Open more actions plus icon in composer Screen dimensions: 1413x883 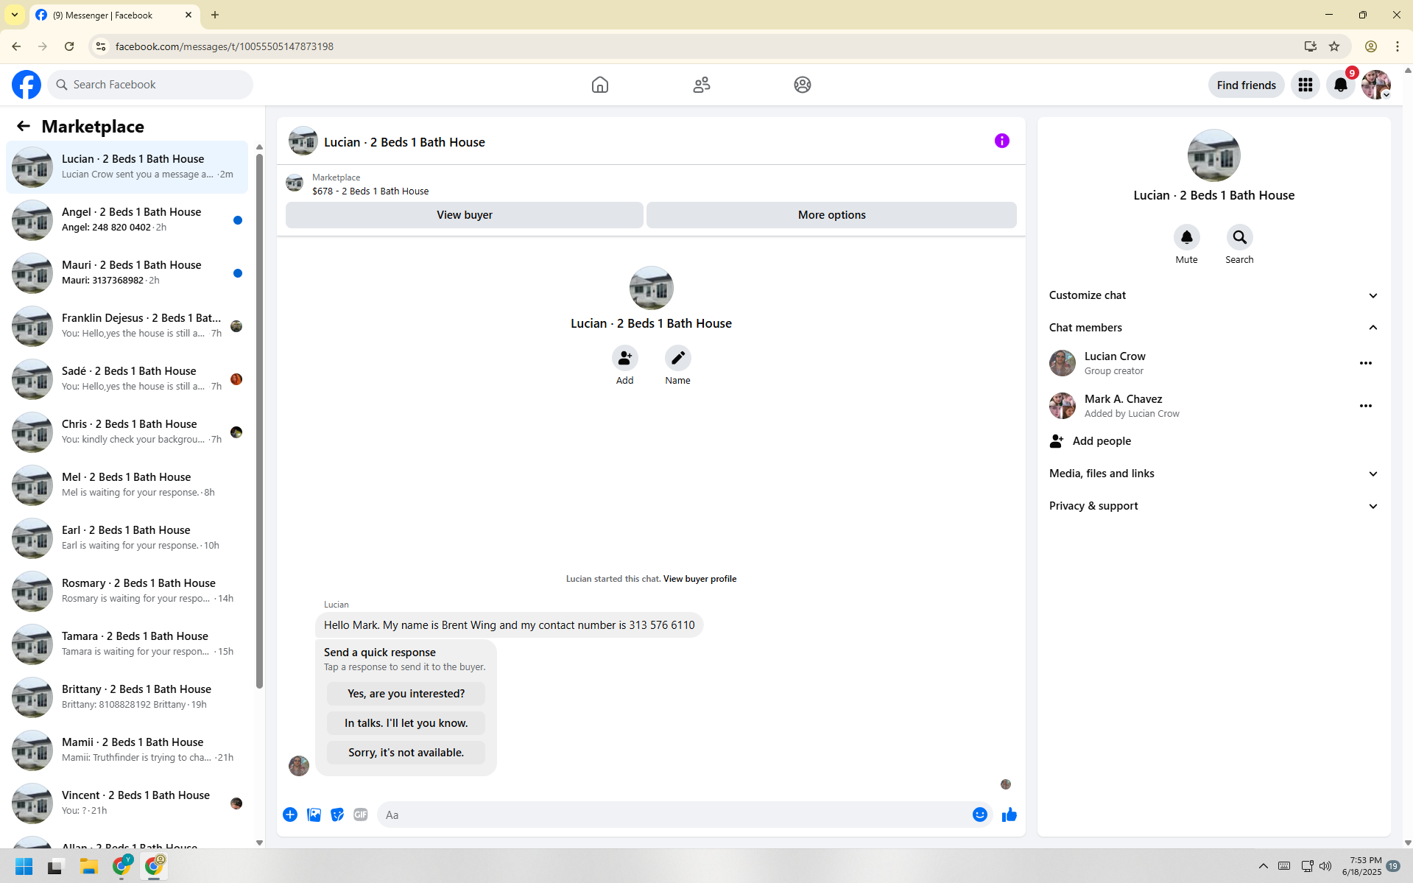coord(290,815)
